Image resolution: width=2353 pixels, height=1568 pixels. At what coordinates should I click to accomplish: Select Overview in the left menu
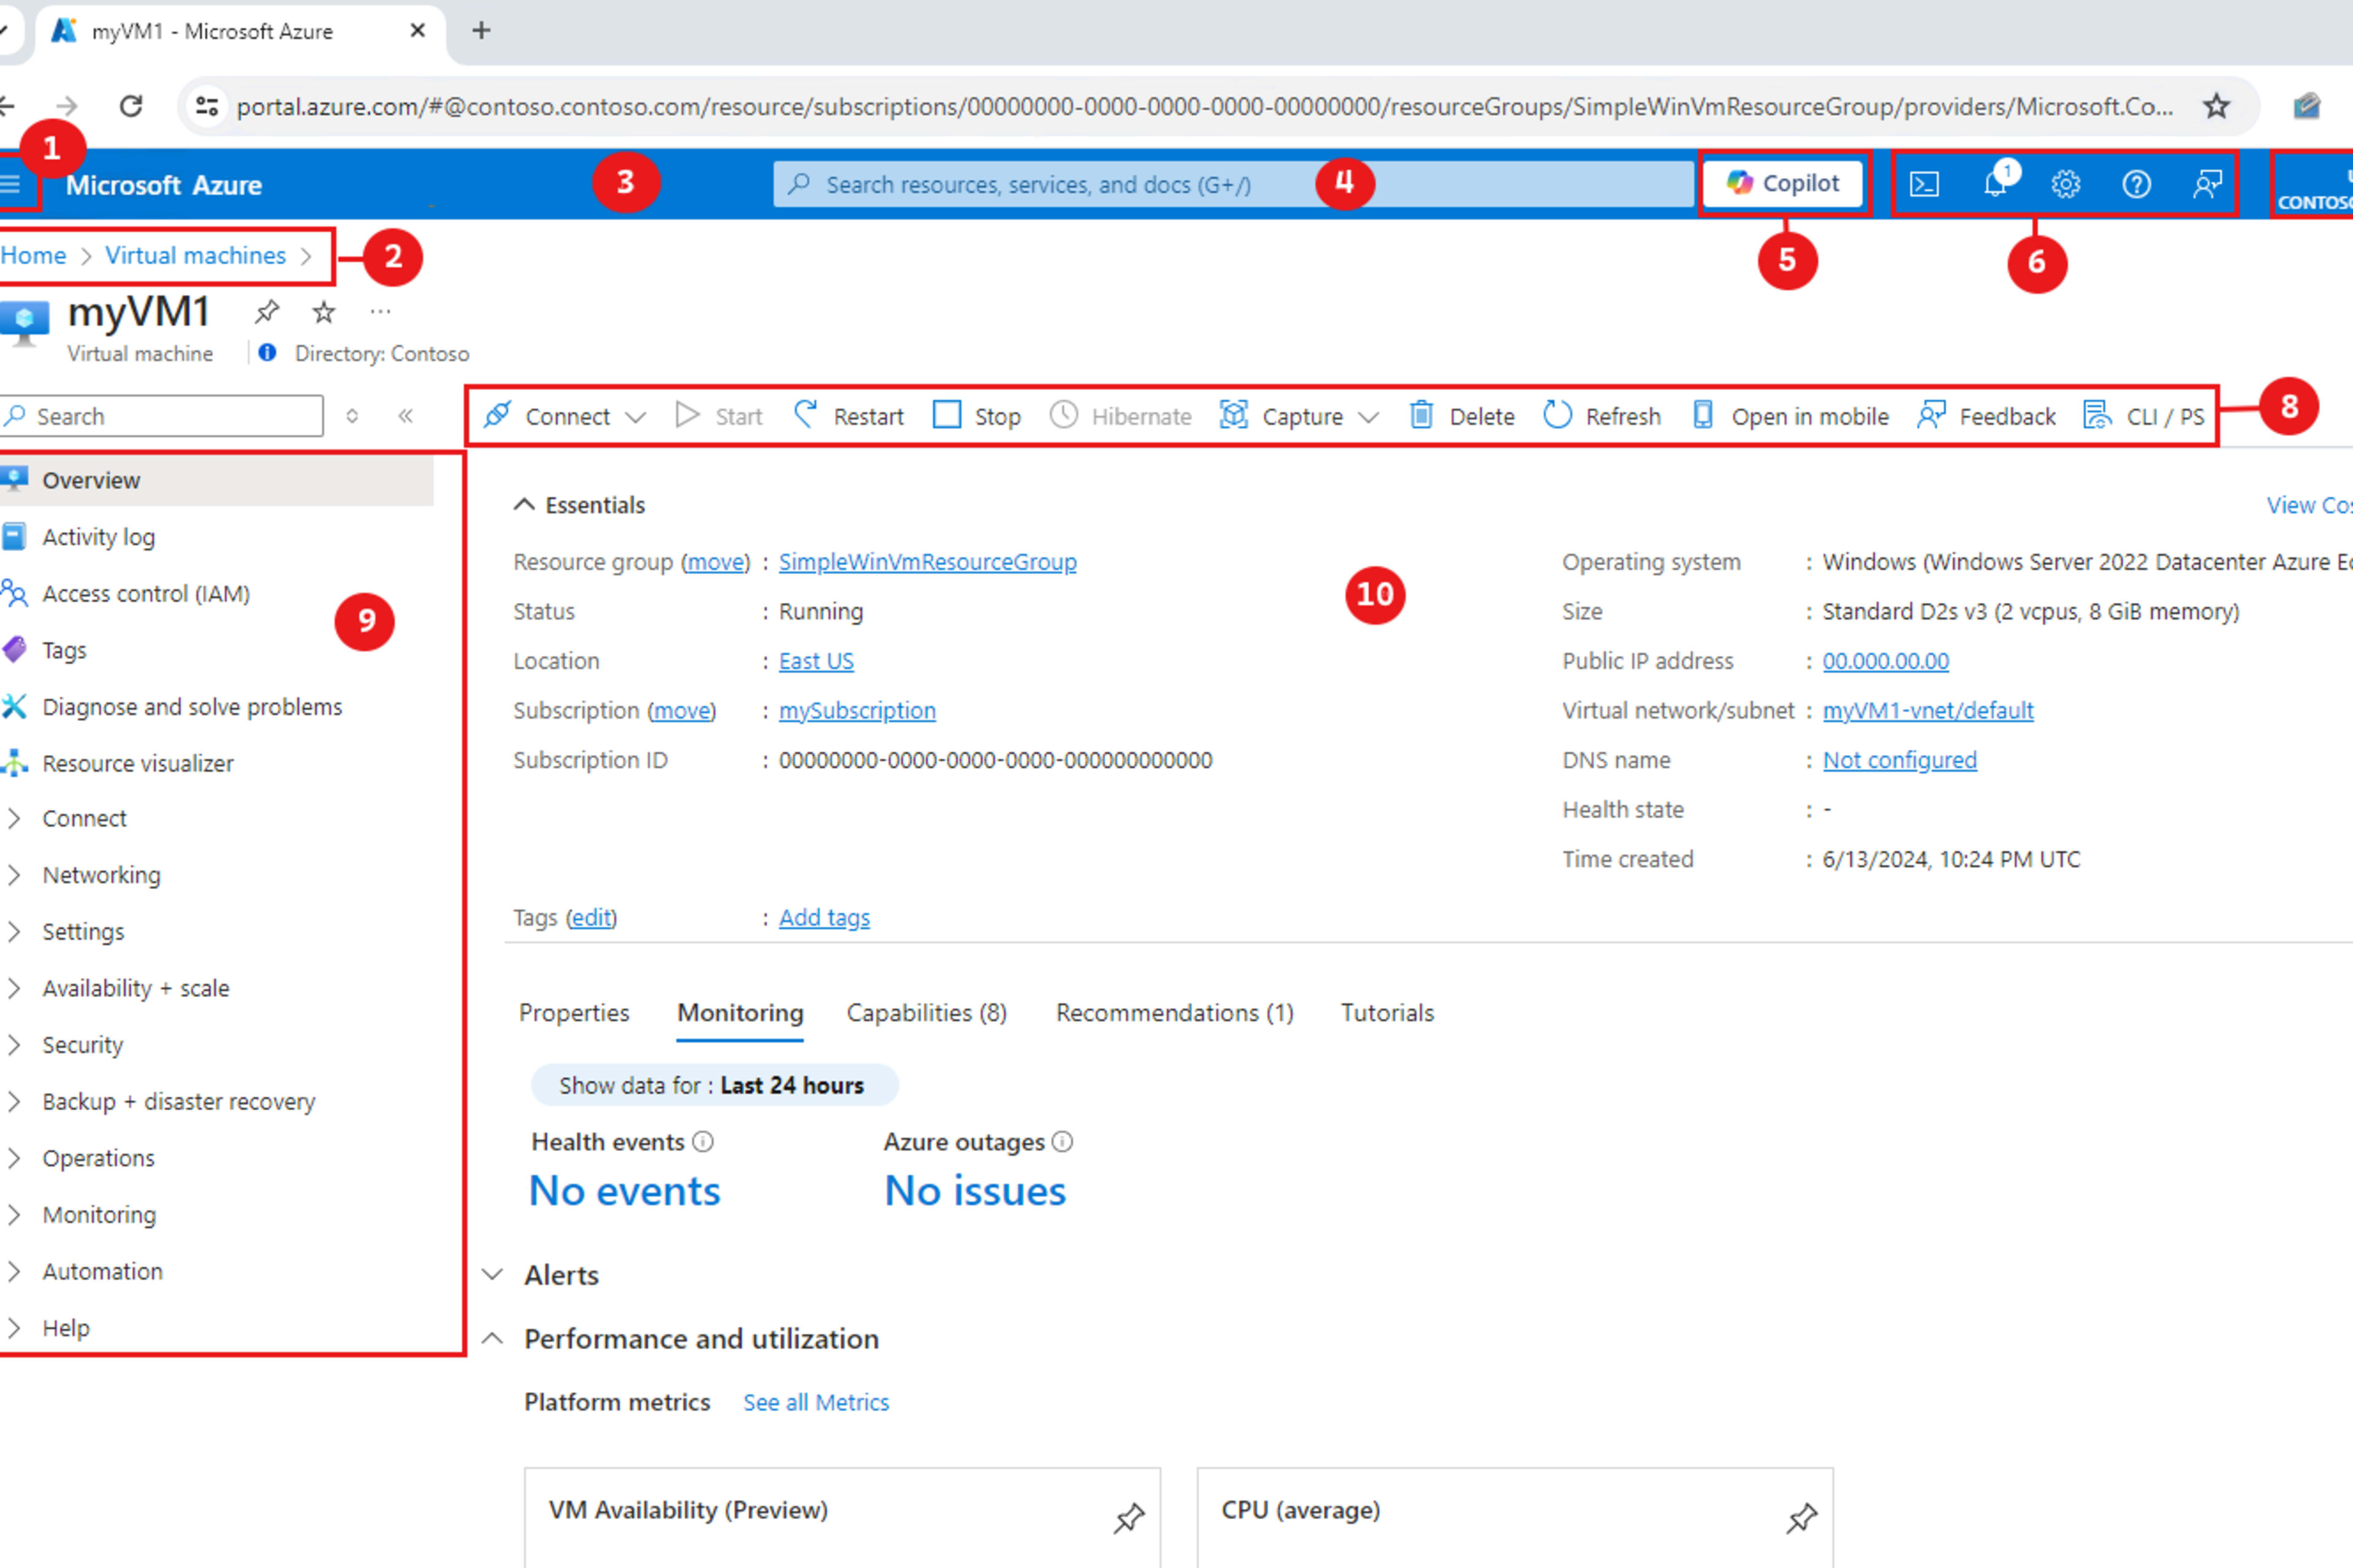click(x=216, y=480)
